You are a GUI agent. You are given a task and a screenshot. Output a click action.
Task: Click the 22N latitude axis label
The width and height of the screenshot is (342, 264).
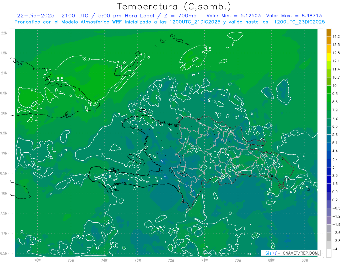click(x=4, y=33)
